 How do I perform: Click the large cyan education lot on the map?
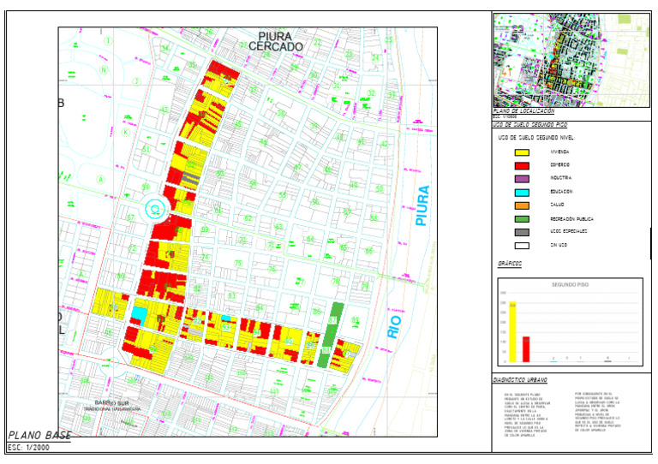click(140, 316)
